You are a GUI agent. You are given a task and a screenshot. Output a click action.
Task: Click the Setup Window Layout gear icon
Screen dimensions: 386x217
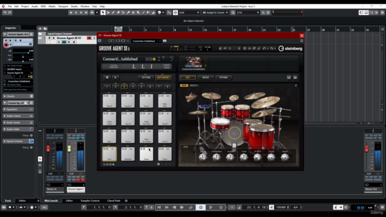pyautogui.click(x=382, y=13)
